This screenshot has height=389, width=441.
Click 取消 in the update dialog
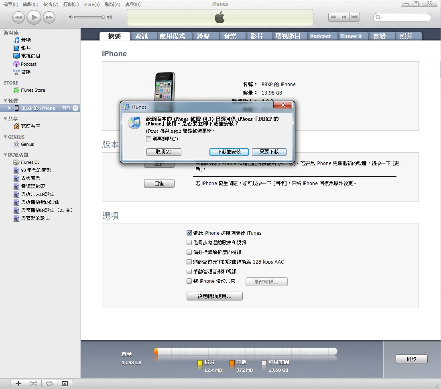(164, 152)
